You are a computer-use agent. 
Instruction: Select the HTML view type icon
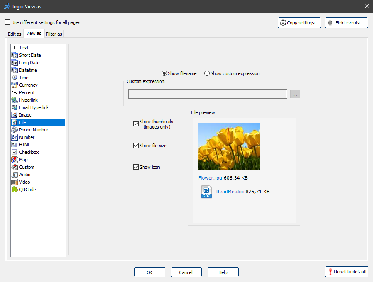[x=15, y=144]
